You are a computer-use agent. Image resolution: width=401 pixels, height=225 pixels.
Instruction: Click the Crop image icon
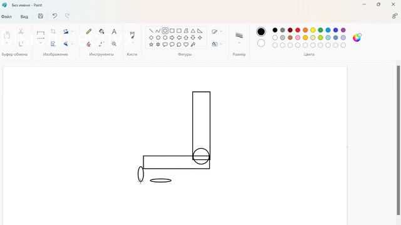53,31
